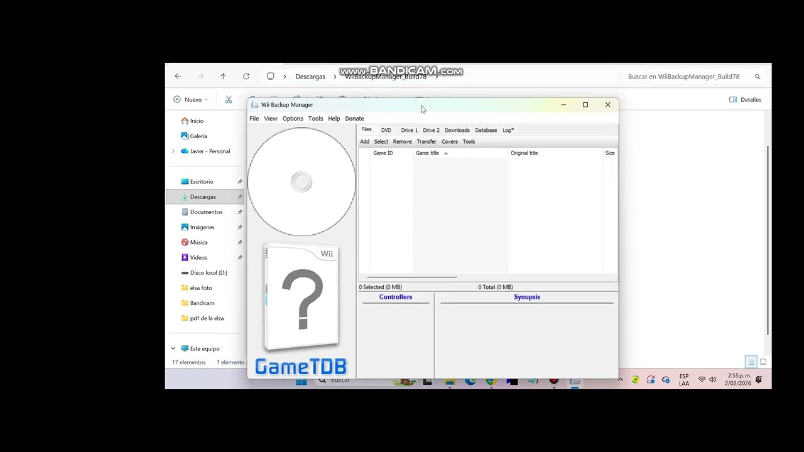Open Disco local (D:) in the navigation pane
This screenshot has width=804, height=452.
(205, 273)
